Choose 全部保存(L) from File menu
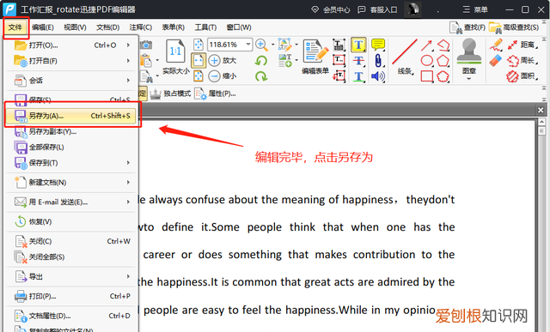The width and height of the screenshot is (550, 332). (x=70, y=147)
